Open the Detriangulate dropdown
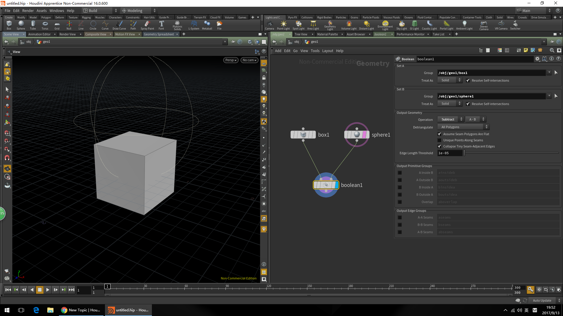The width and height of the screenshot is (563, 316). (x=463, y=127)
